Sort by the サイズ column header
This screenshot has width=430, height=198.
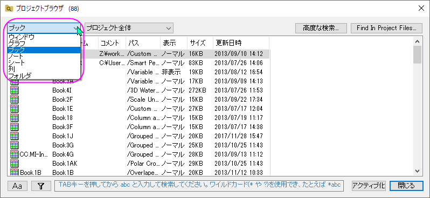click(x=200, y=43)
